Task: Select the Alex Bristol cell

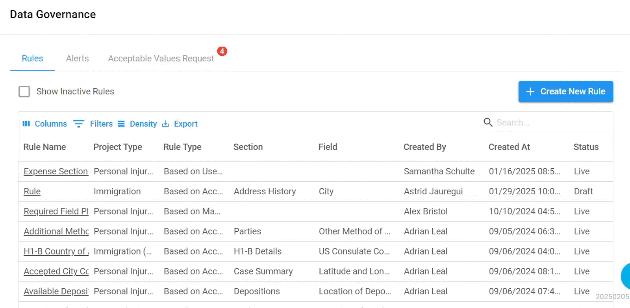Action: [426, 212]
